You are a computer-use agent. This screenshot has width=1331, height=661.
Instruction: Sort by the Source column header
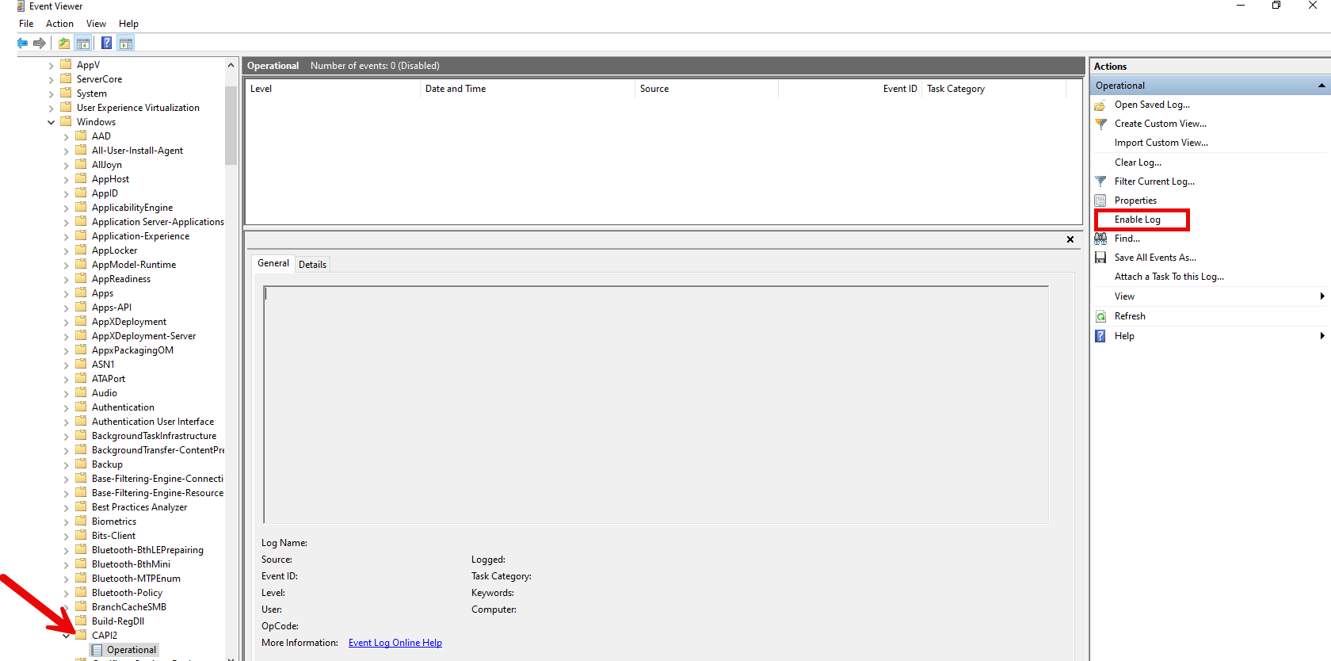[707, 89]
